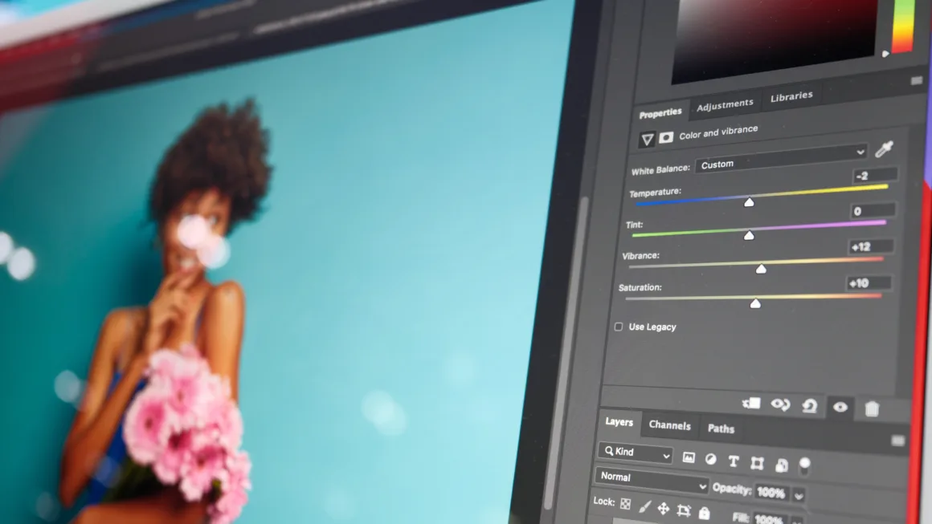Toggle adjustment layer visibility with the eye icon

[x=840, y=408]
